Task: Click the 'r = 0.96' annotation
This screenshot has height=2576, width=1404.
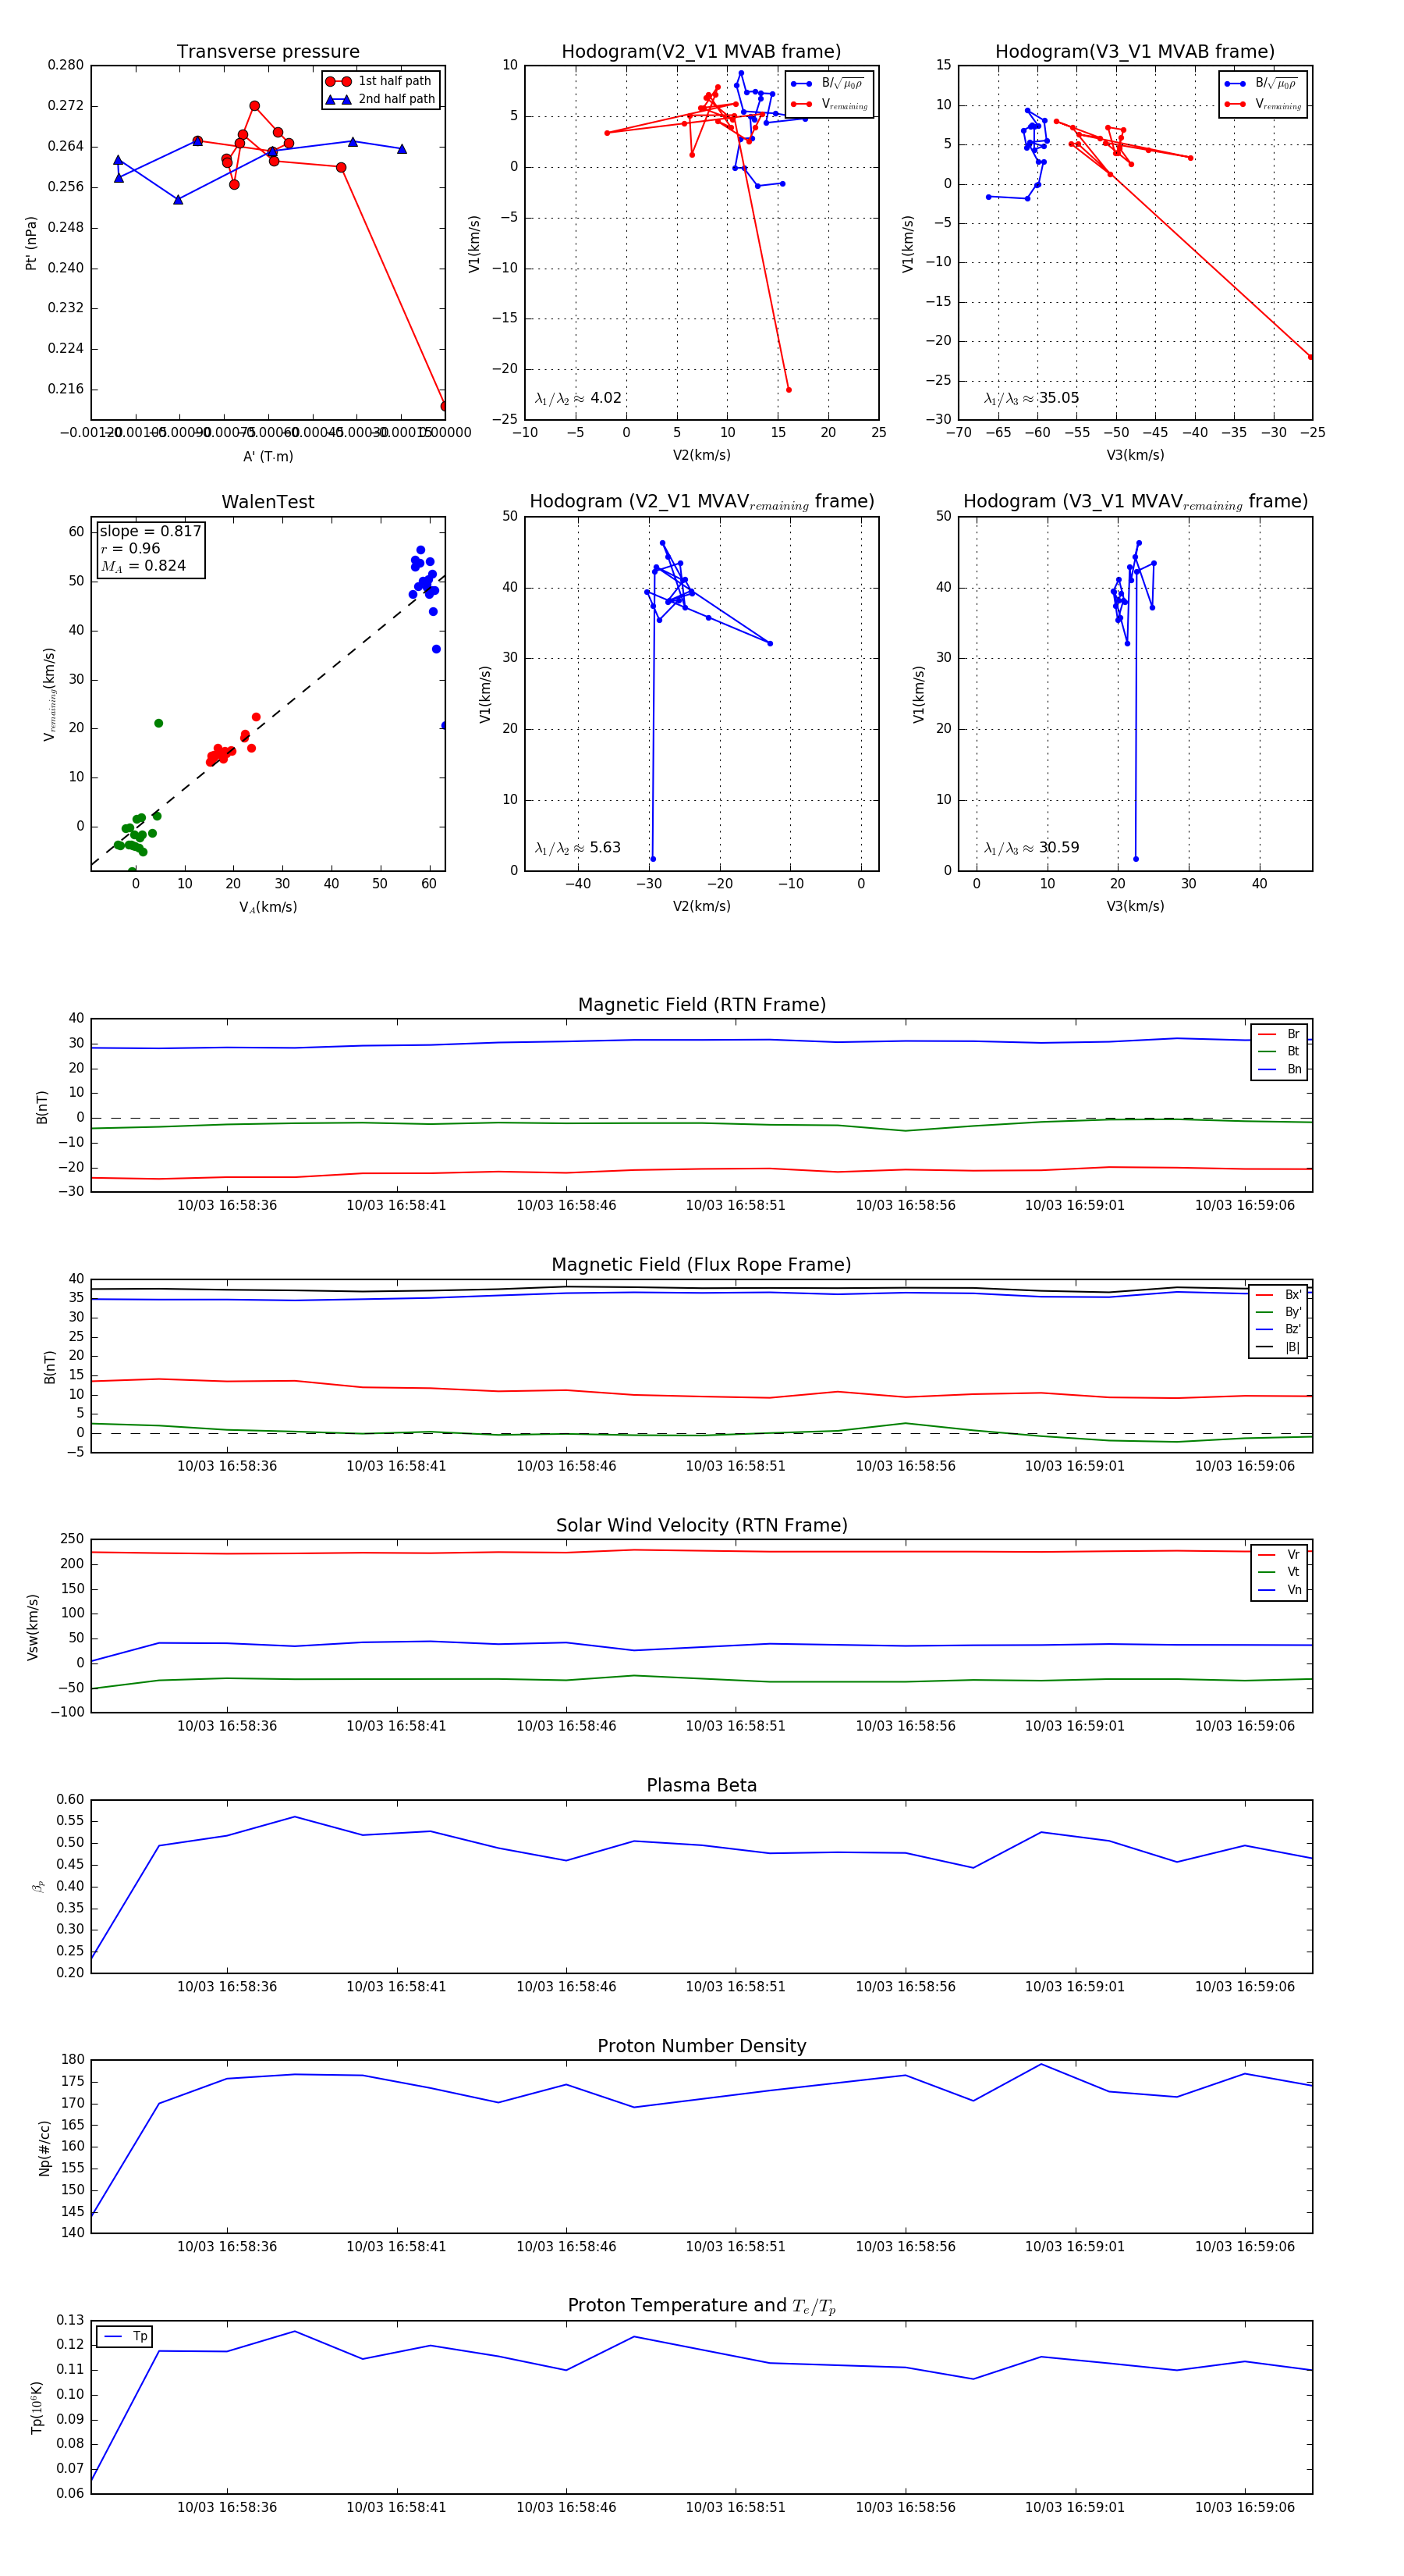Action: tap(130, 549)
